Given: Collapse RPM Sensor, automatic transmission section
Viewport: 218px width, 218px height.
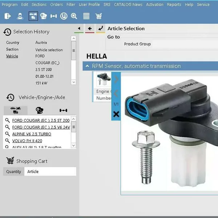Looking at the screenshot, I should pos(87,66).
